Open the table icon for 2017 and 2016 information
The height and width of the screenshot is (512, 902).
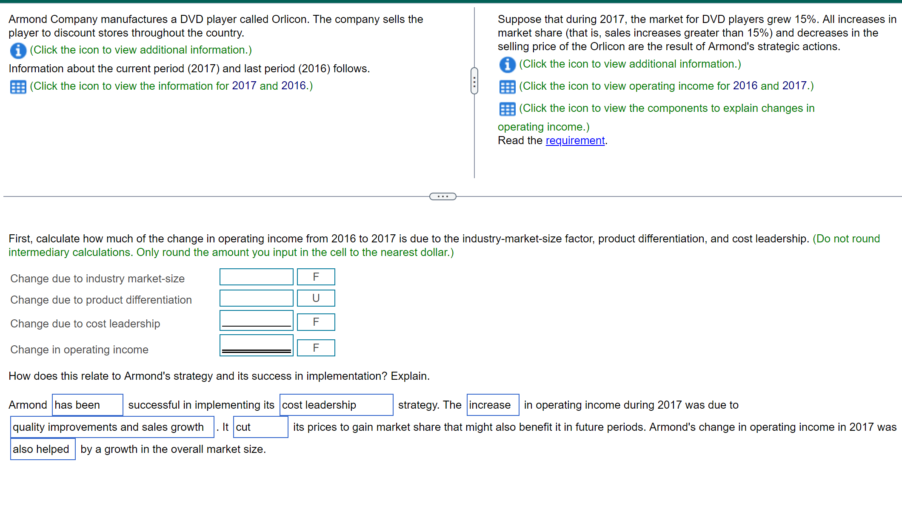point(18,86)
